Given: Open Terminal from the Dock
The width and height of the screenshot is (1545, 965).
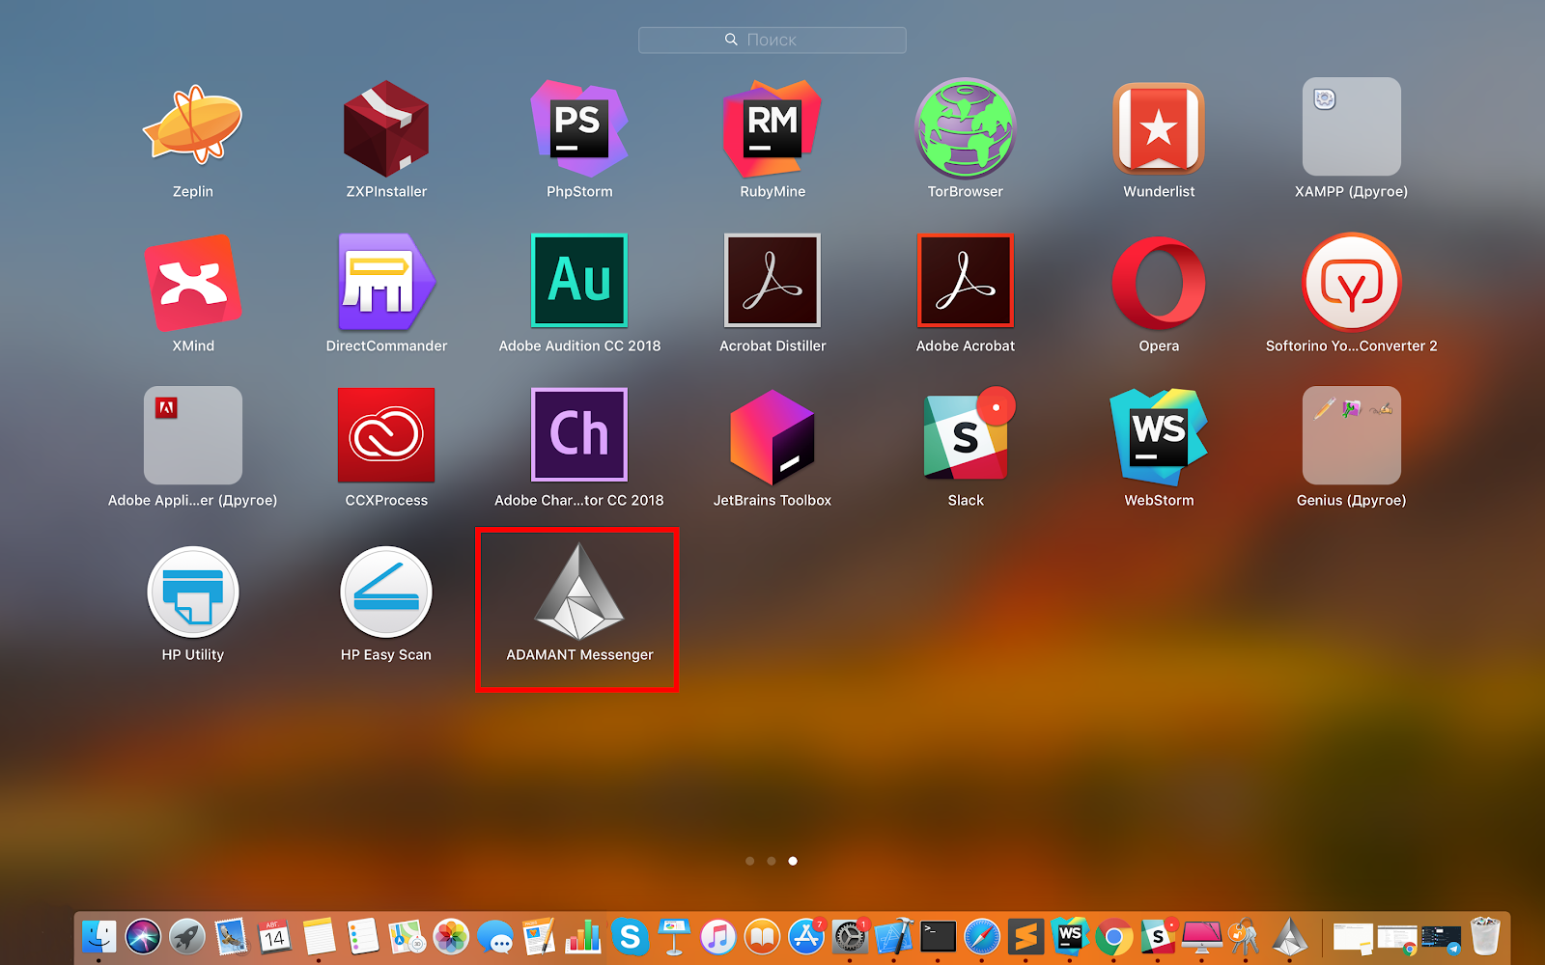Looking at the screenshot, I should [939, 935].
